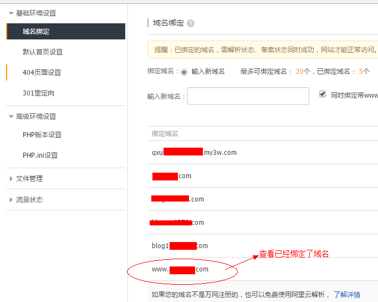Image resolution: width=378 pixels, height=302 pixels.
Task: Click the help icon beside 域名绑定 heading
Action: point(191,23)
